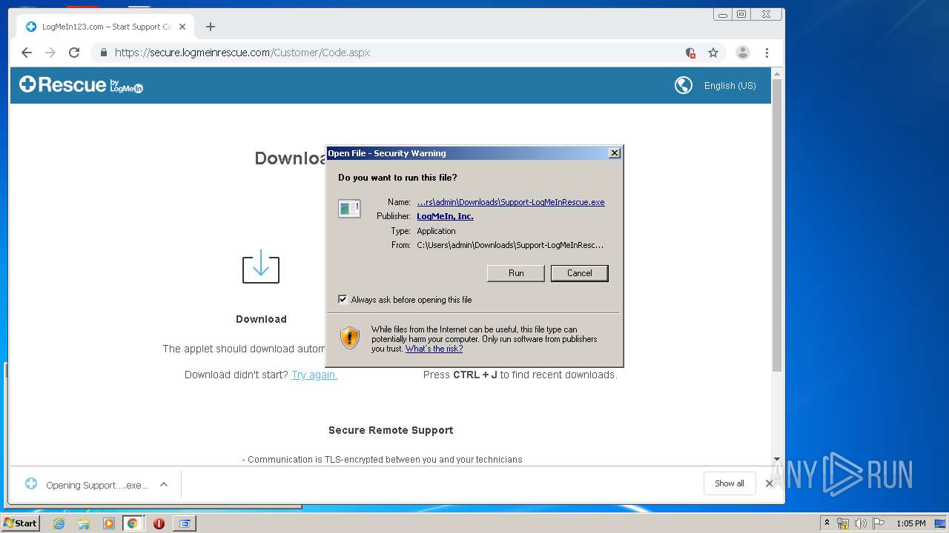The width and height of the screenshot is (949, 533).
Task: Click the Support-LogMeInRescue.exe file name link
Action: [x=511, y=202]
